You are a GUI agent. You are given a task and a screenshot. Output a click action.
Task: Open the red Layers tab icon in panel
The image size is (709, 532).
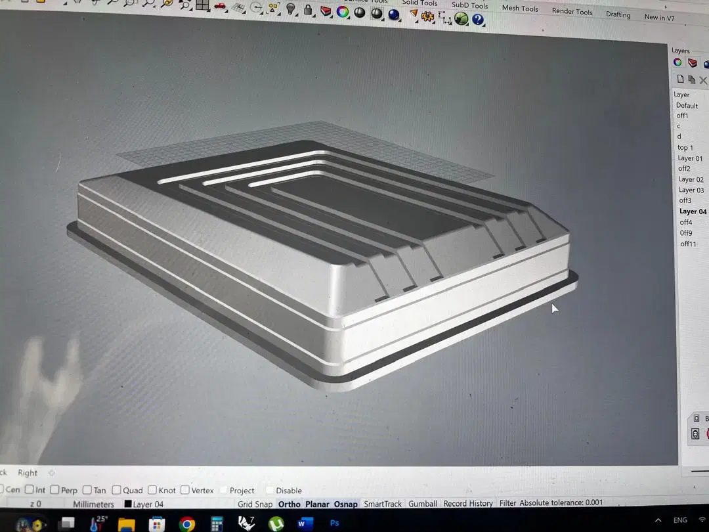click(693, 63)
